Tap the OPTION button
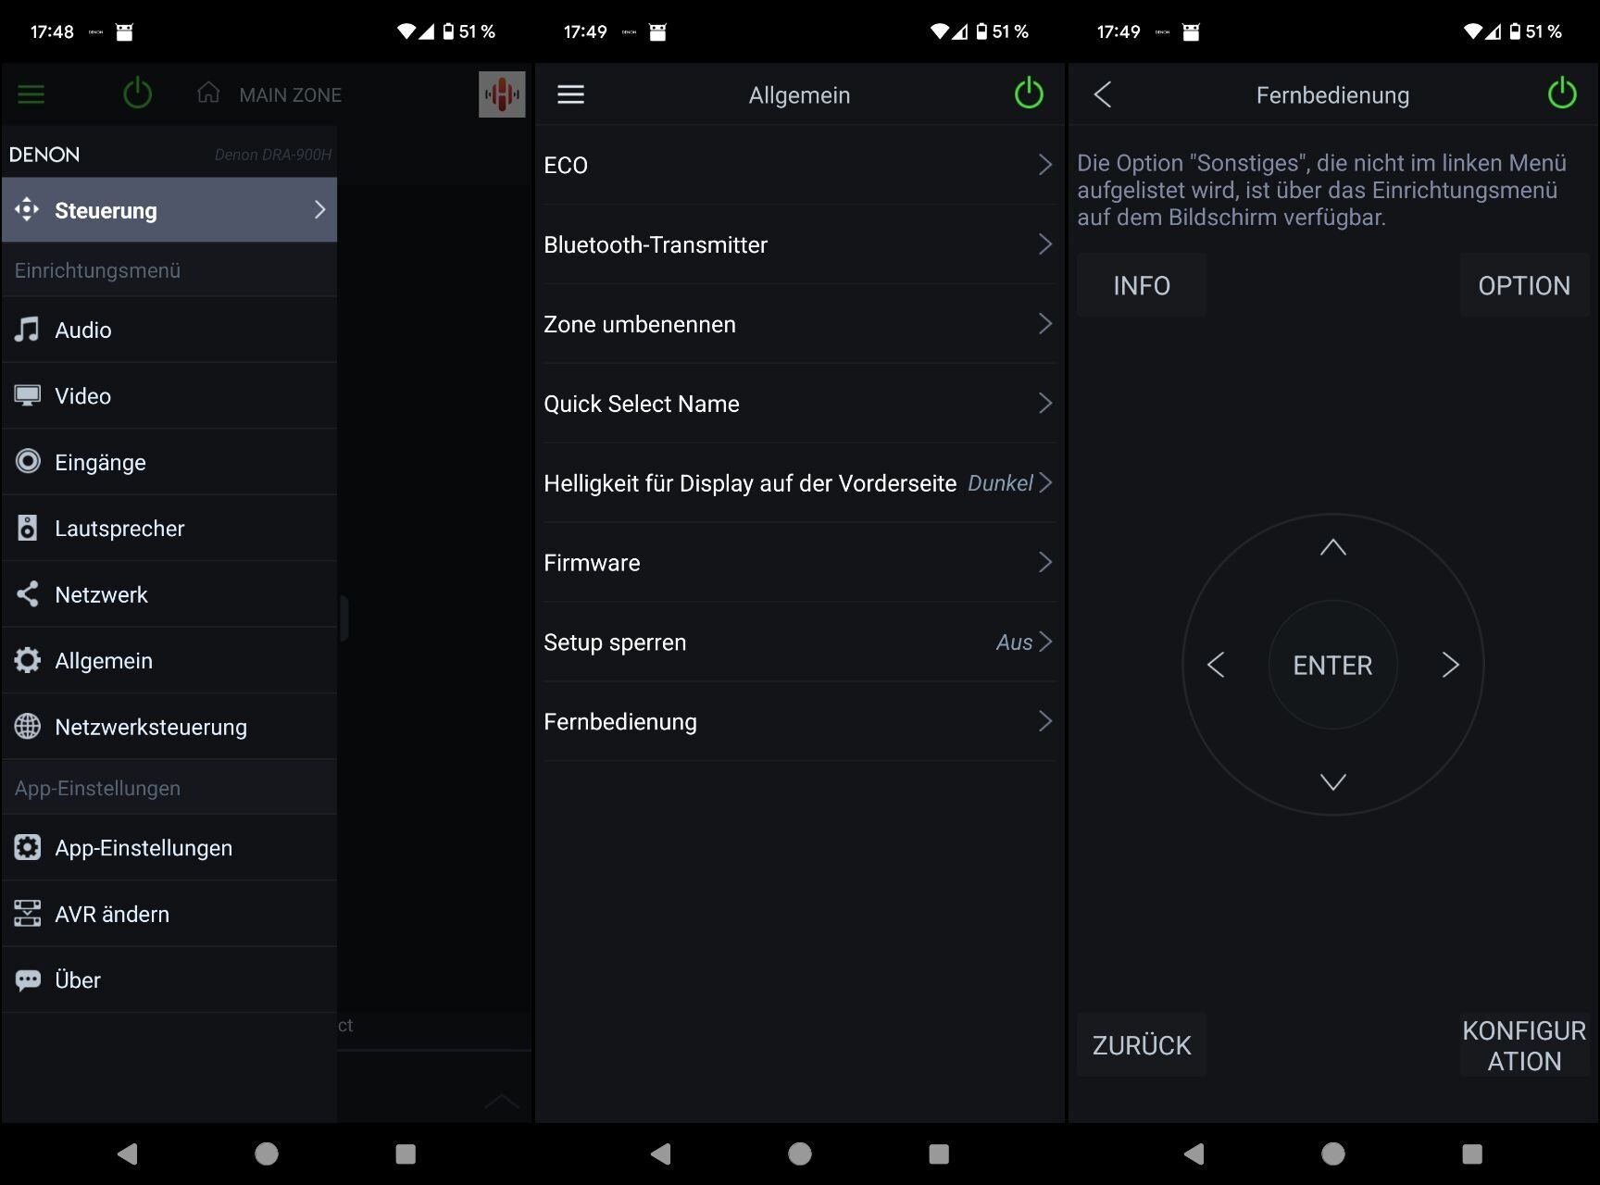This screenshot has height=1185, width=1600. 1524,285
